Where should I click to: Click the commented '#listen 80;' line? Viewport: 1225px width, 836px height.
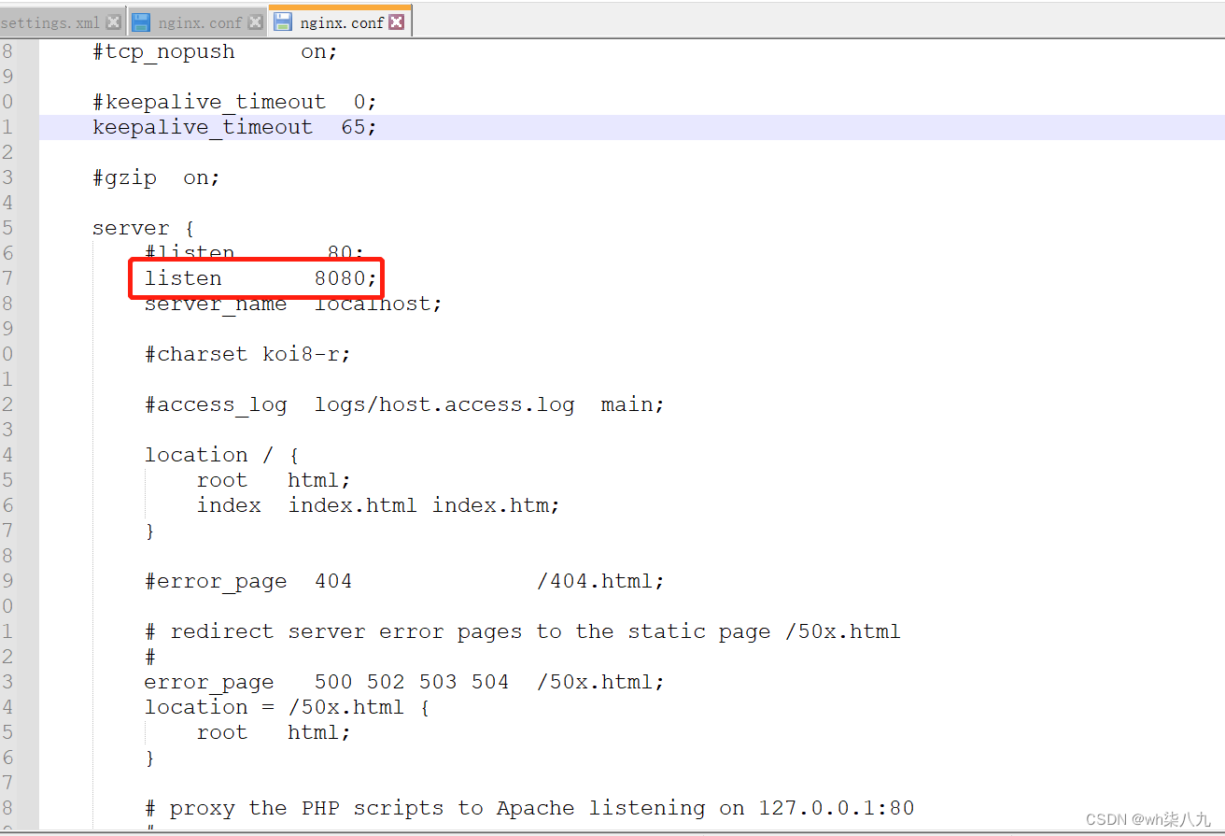(255, 254)
